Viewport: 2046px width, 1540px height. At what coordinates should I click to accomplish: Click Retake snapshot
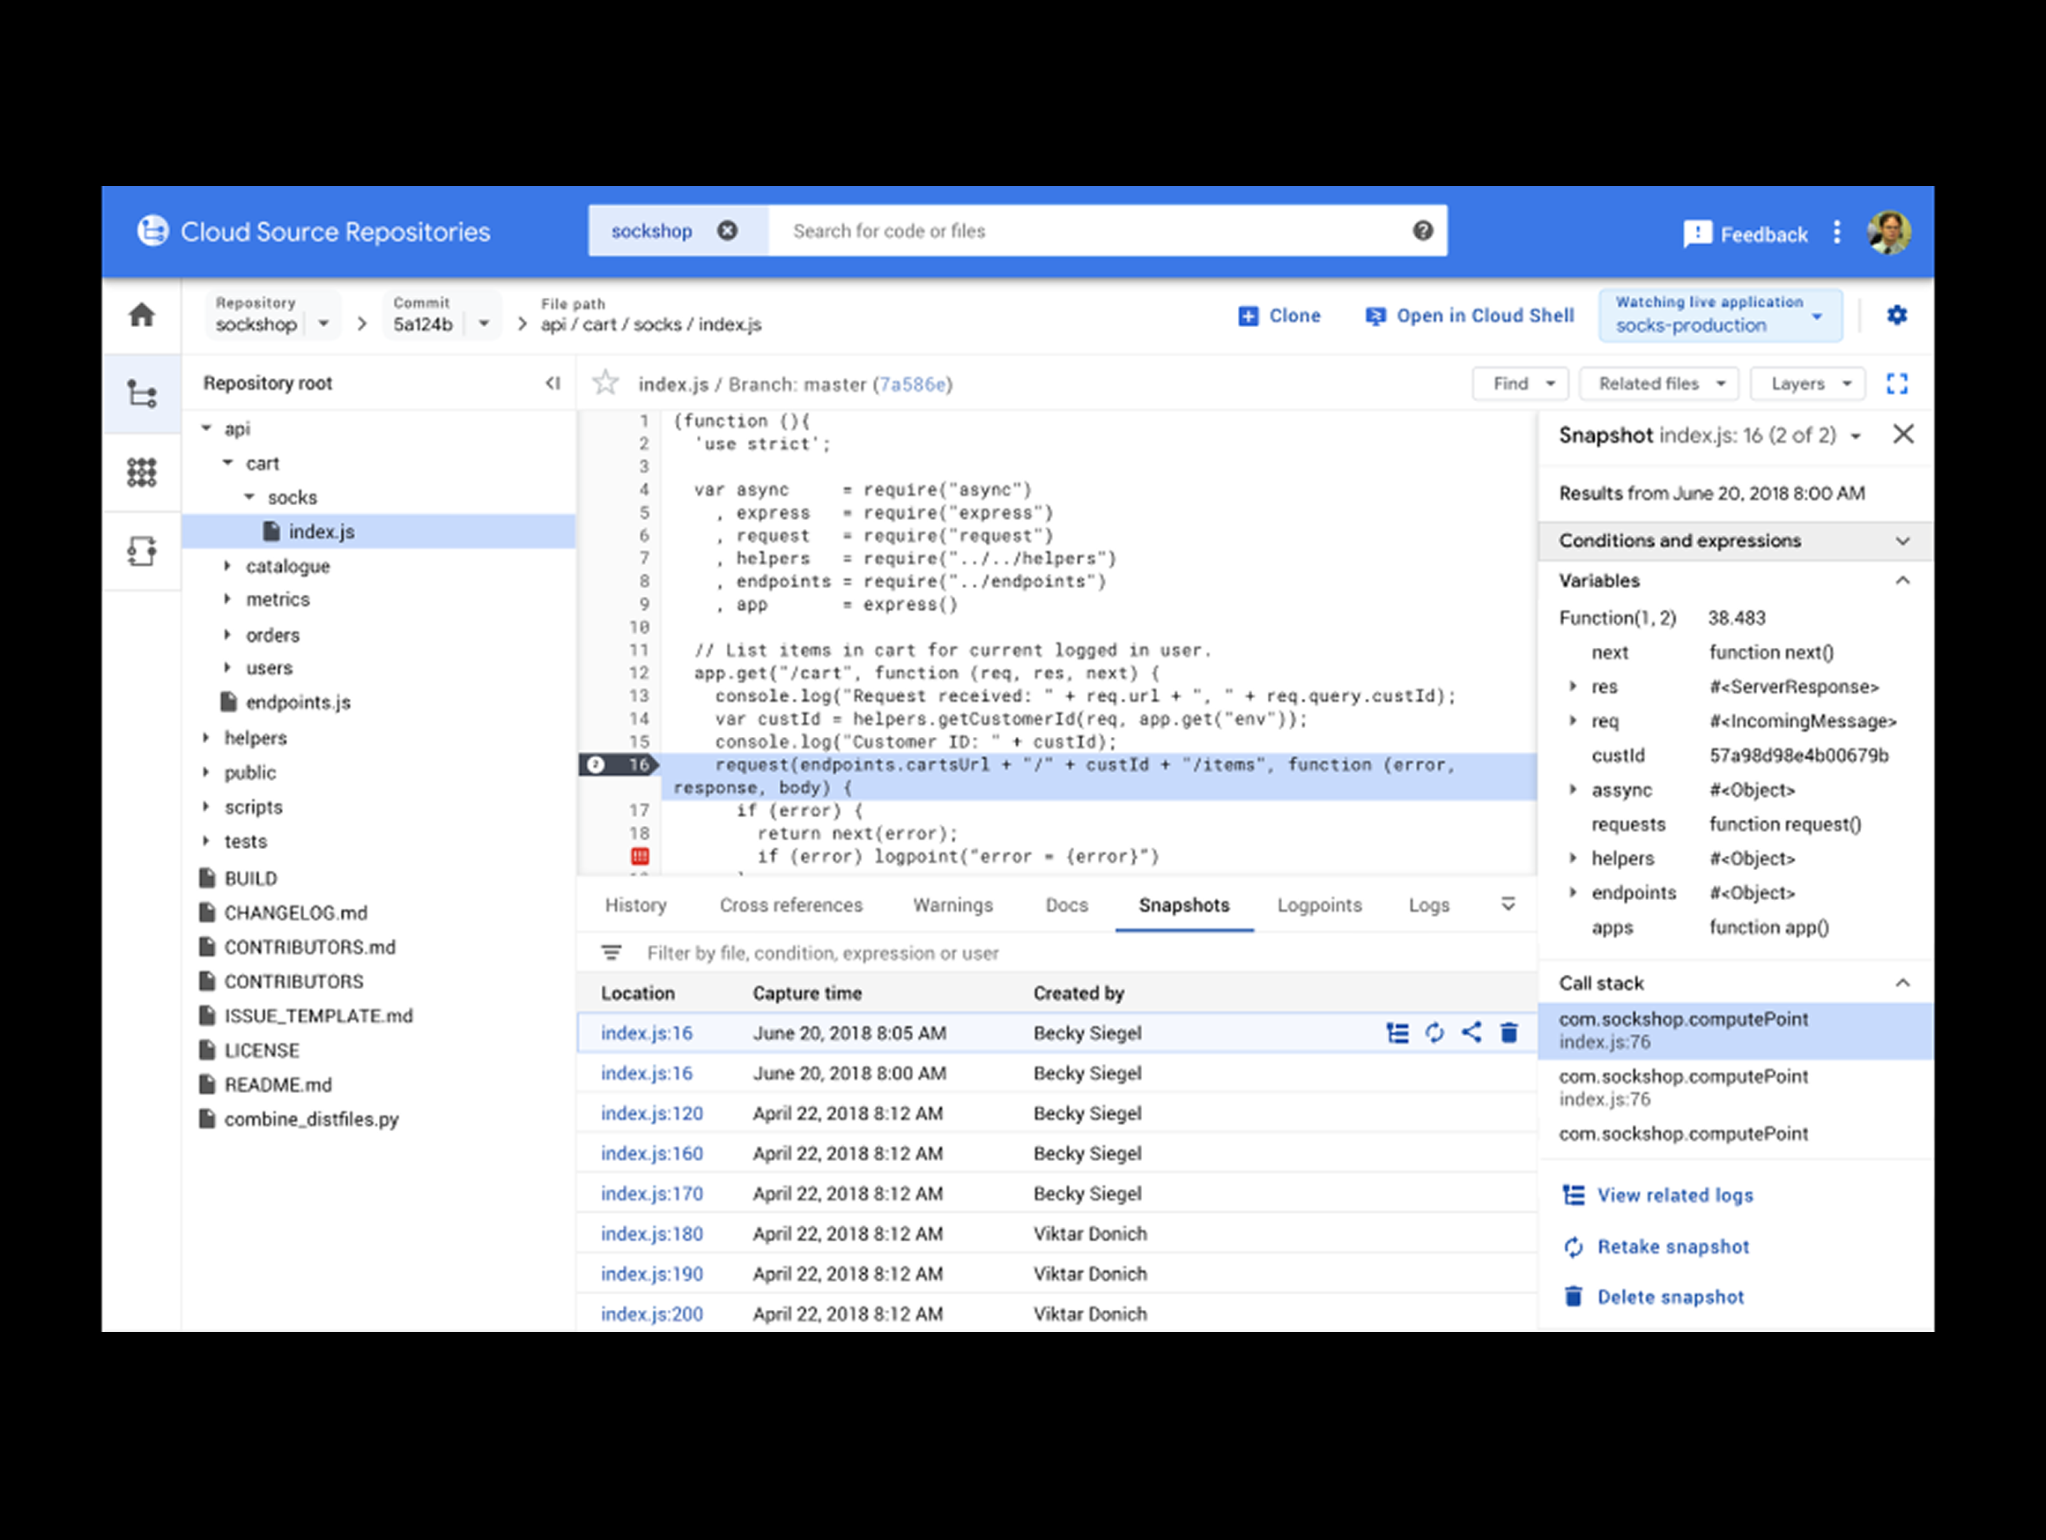(x=1656, y=1246)
